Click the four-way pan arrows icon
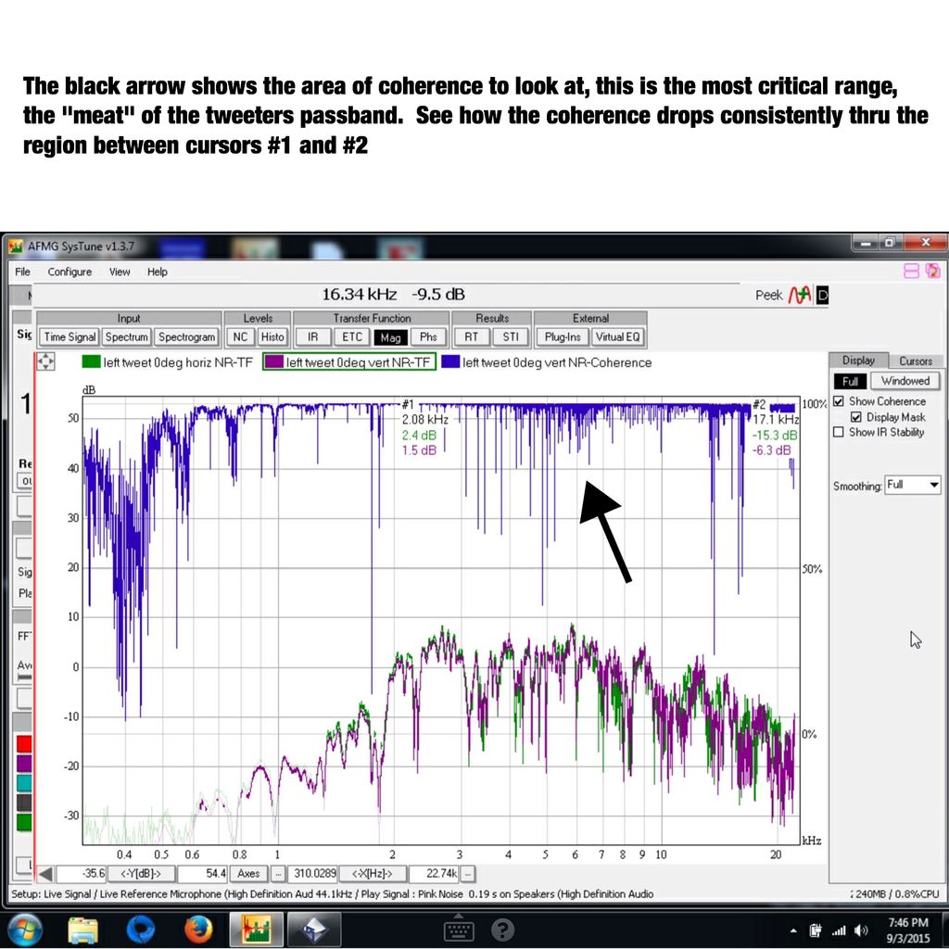 click(46, 362)
